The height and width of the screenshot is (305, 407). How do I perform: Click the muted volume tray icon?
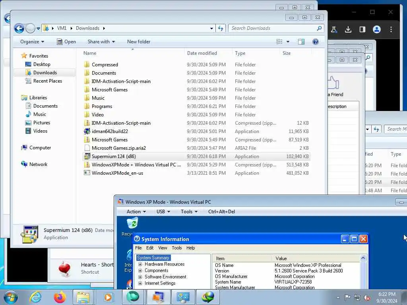(x=367, y=298)
